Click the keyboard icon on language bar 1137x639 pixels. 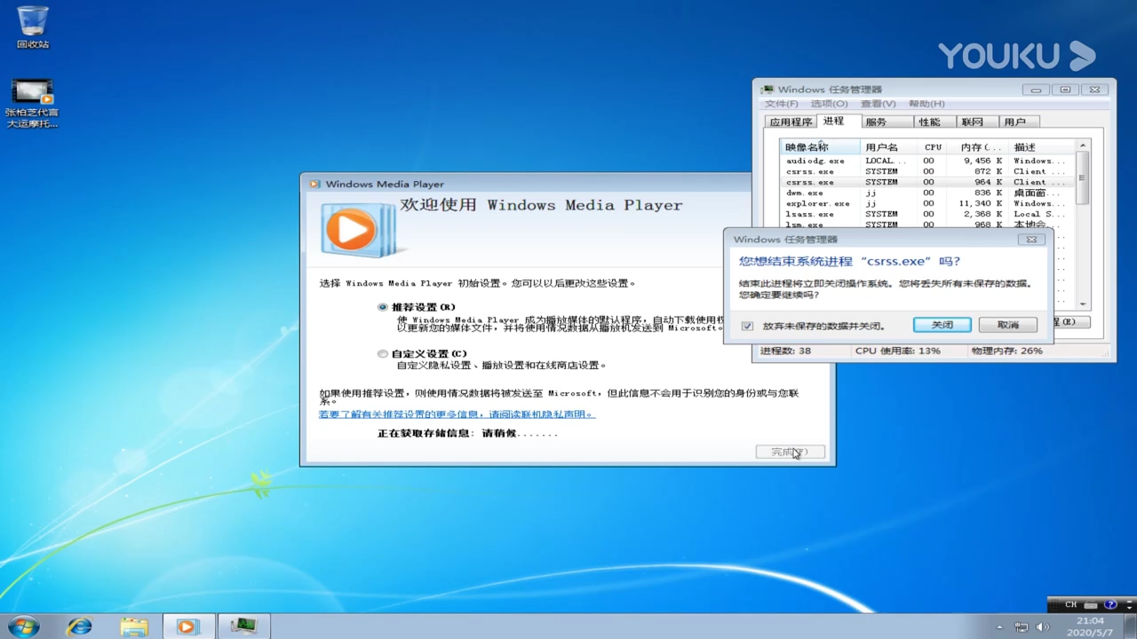pos(1092,604)
